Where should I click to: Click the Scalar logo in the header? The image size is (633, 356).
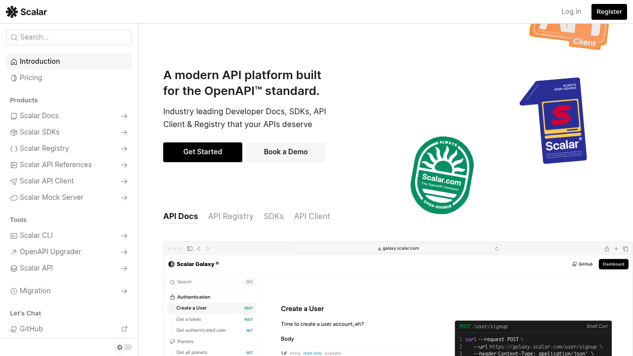pos(26,12)
